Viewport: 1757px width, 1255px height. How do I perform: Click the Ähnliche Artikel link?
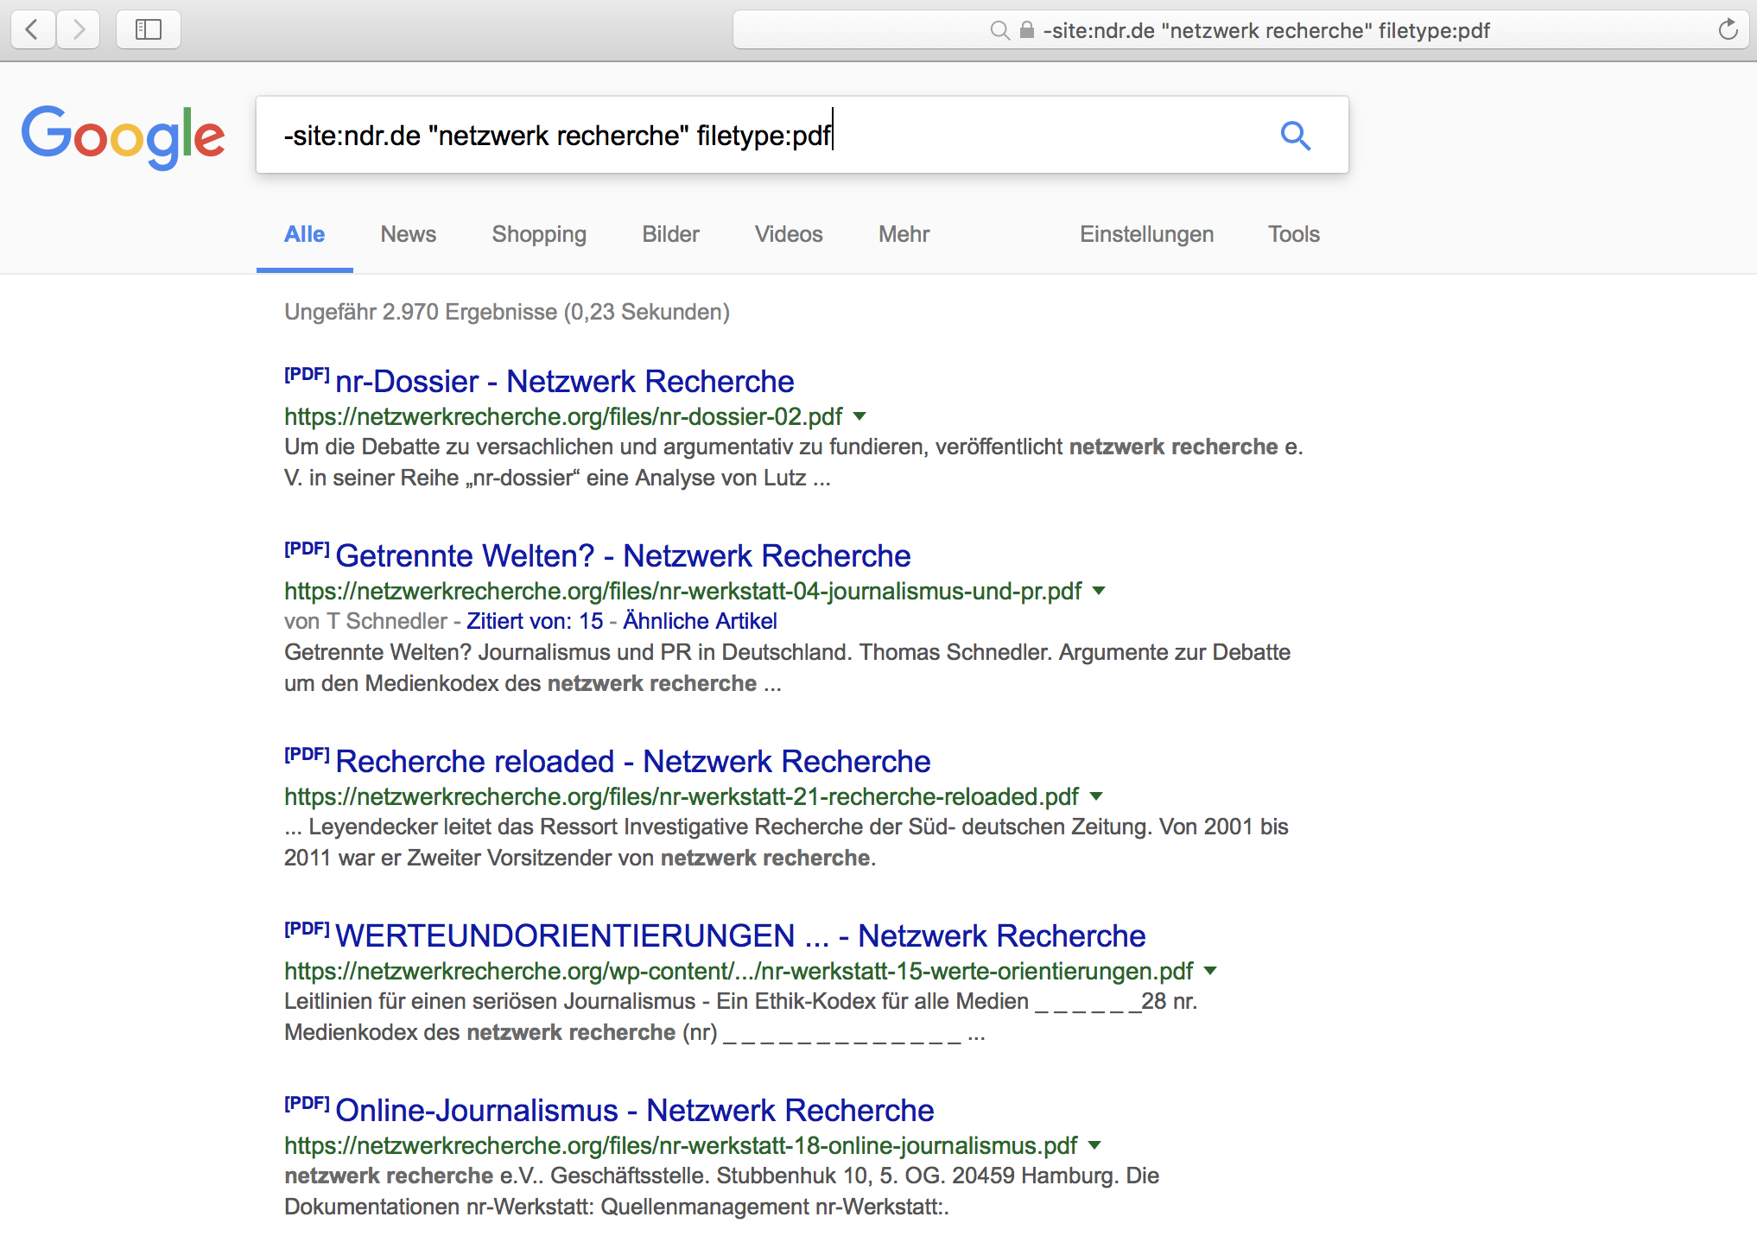700,621
